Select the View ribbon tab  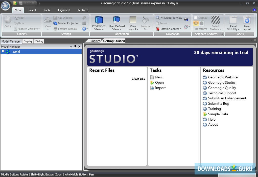pyautogui.click(x=18, y=10)
